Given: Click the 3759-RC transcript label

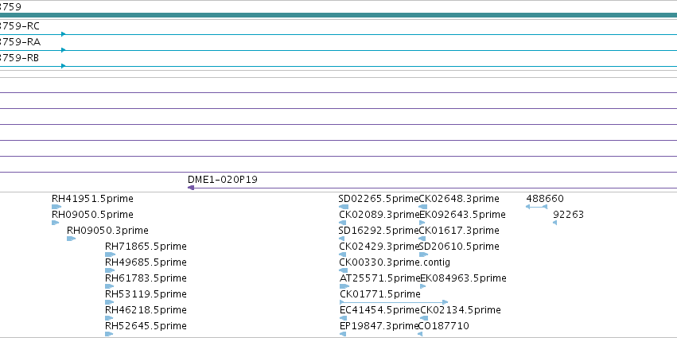Looking at the screenshot, I should click(19, 26).
